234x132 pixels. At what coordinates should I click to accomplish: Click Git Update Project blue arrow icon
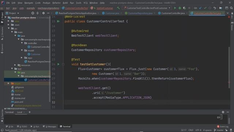click(x=200, y=8)
